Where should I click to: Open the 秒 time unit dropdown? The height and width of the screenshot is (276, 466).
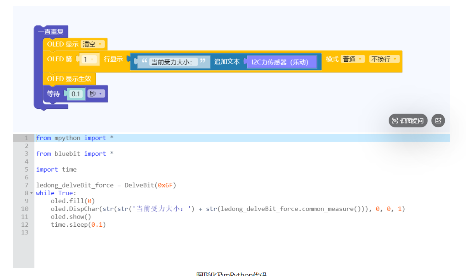point(96,94)
